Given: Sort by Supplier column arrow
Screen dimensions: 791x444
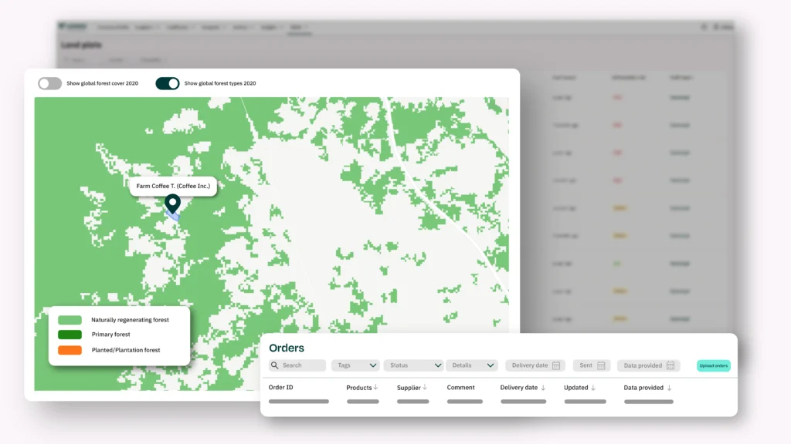Looking at the screenshot, I should (x=425, y=387).
